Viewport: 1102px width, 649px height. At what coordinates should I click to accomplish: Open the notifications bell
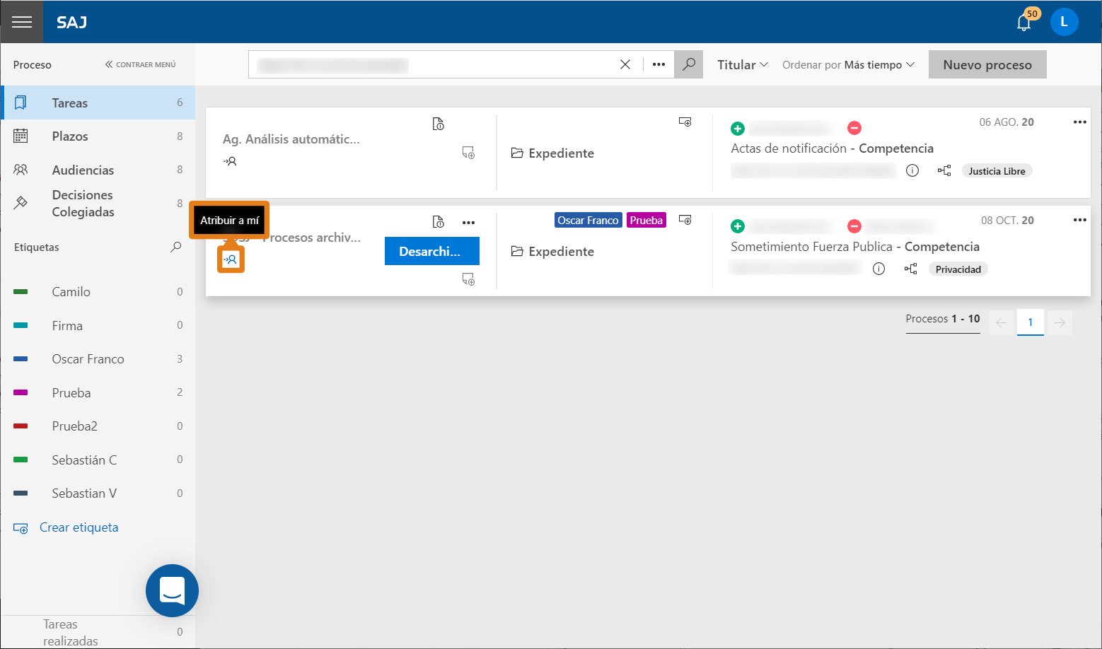click(x=1023, y=23)
